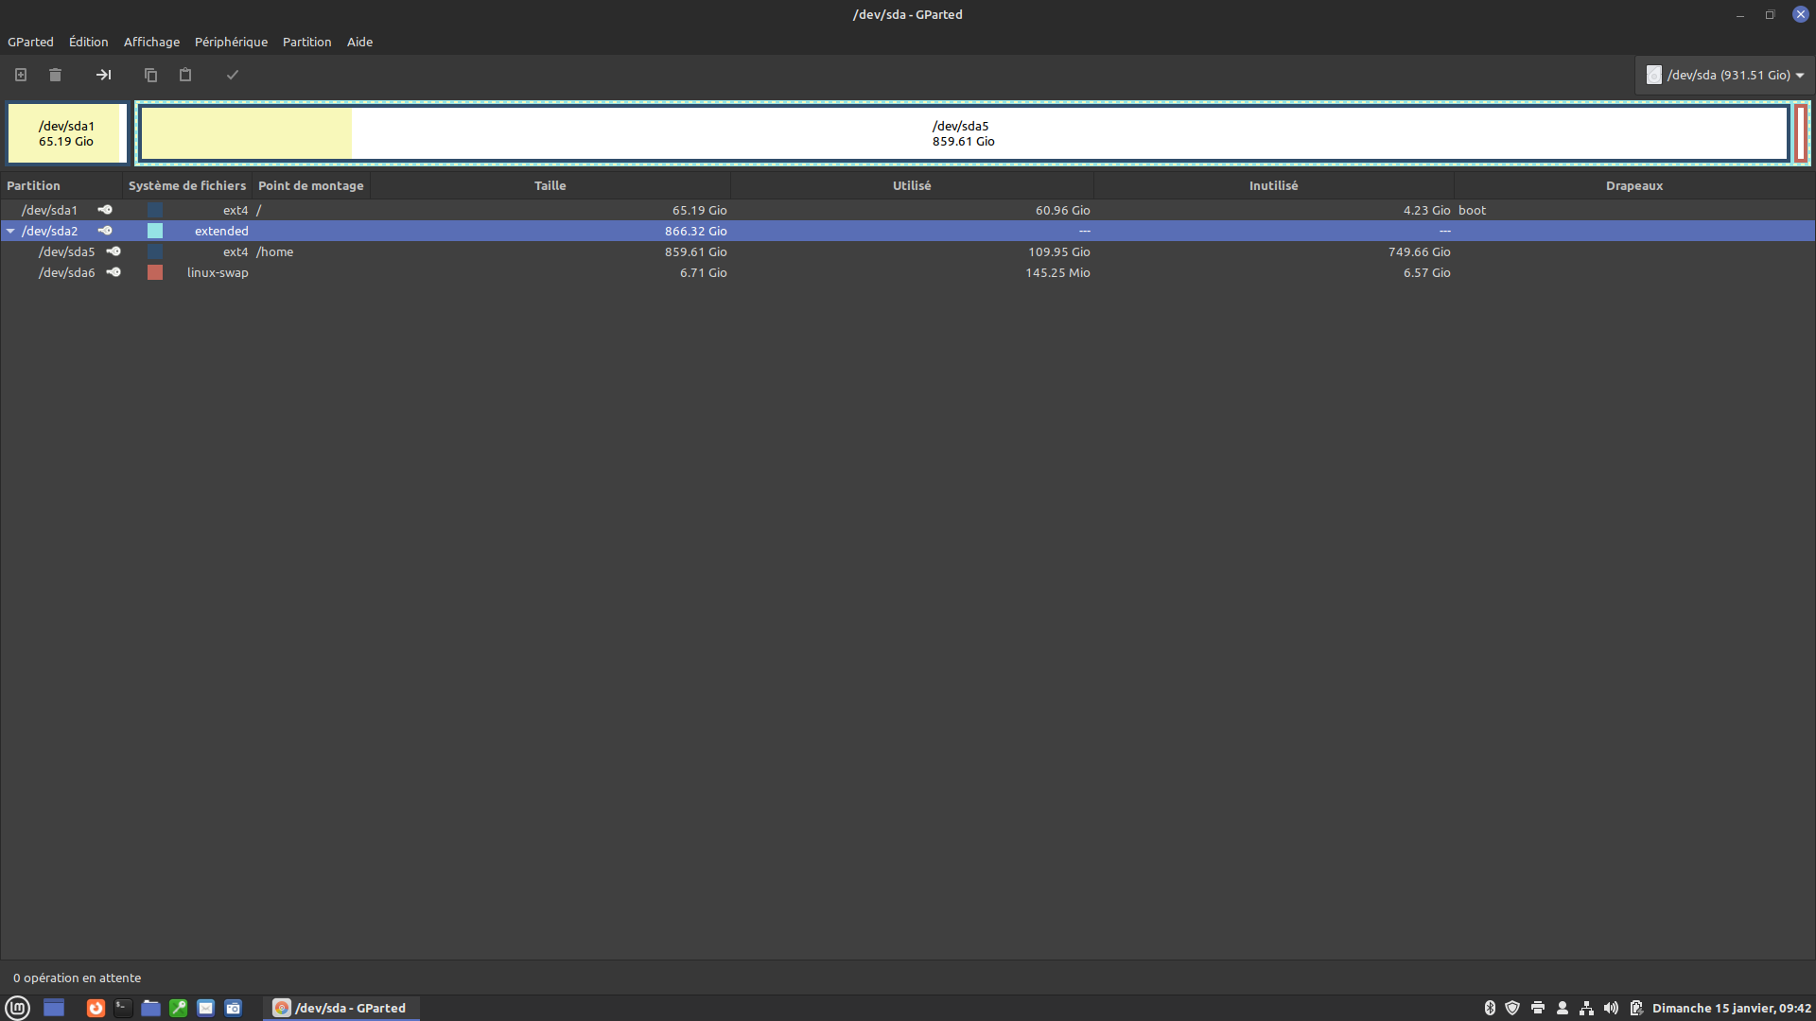Sort by the Utilisé column header
The width and height of the screenshot is (1816, 1021).
[x=912, y=185]
